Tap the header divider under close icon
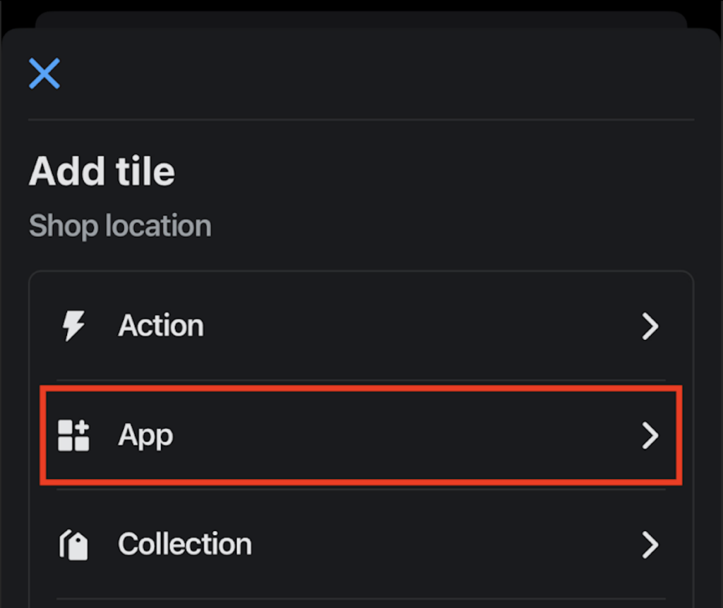Screen dimensions: 723x608 361,120
